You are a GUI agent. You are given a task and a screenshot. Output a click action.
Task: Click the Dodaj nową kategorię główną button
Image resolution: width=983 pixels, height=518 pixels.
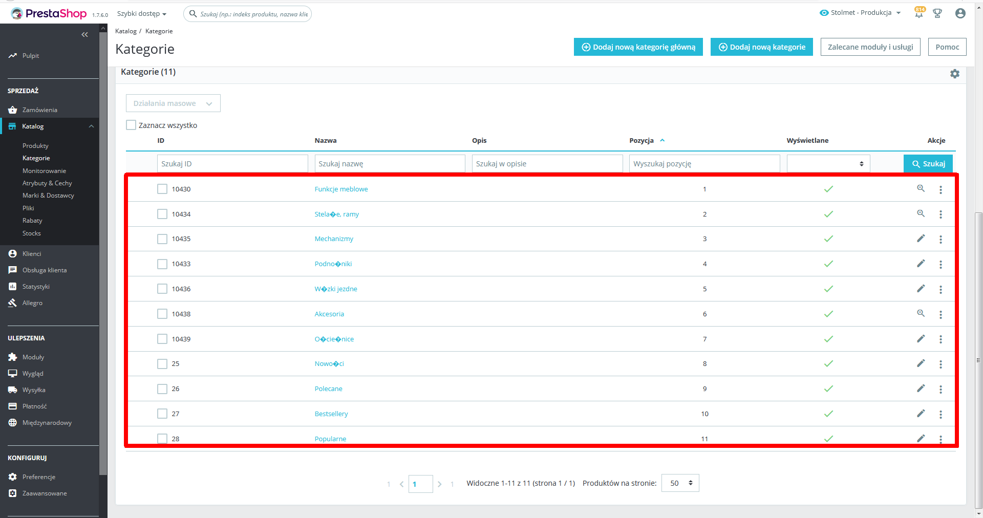tap(638, 47)
